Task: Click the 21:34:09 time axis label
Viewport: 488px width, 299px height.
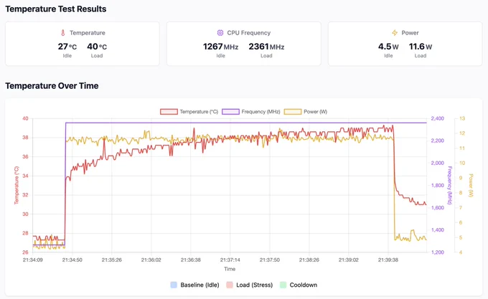Action: click(33, 260)
